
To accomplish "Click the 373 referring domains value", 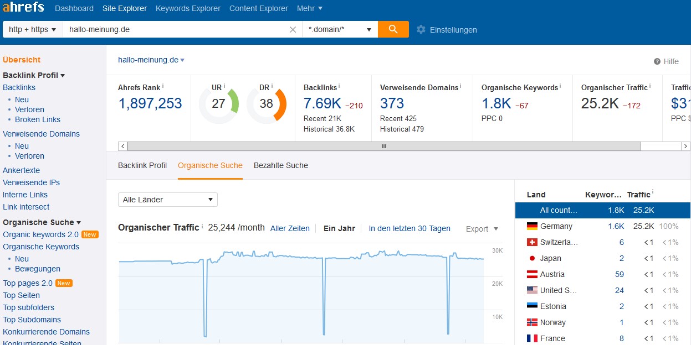I will point(392,103).
